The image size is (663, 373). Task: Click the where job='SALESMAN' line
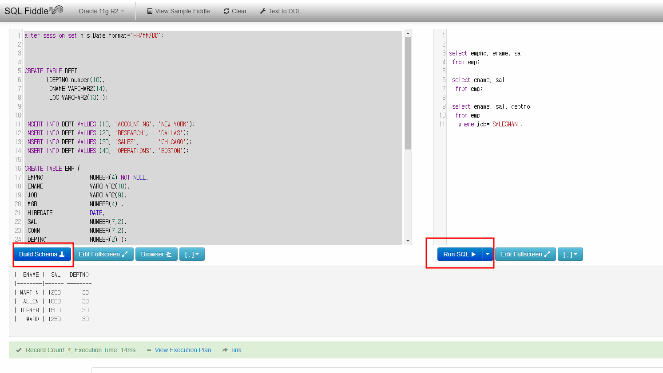click(x=491, y=124)
